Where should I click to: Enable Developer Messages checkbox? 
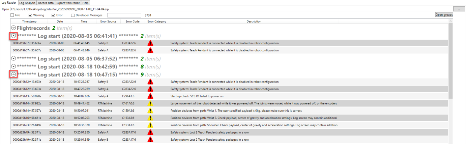(73, 15)
